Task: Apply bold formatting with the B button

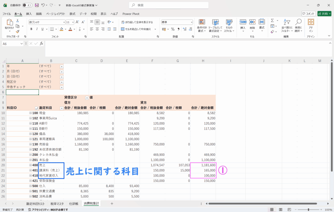Action: [32, 29]
